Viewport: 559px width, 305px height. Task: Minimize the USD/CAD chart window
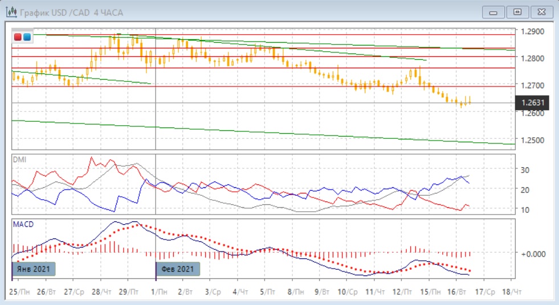click(x=493, y=12)
